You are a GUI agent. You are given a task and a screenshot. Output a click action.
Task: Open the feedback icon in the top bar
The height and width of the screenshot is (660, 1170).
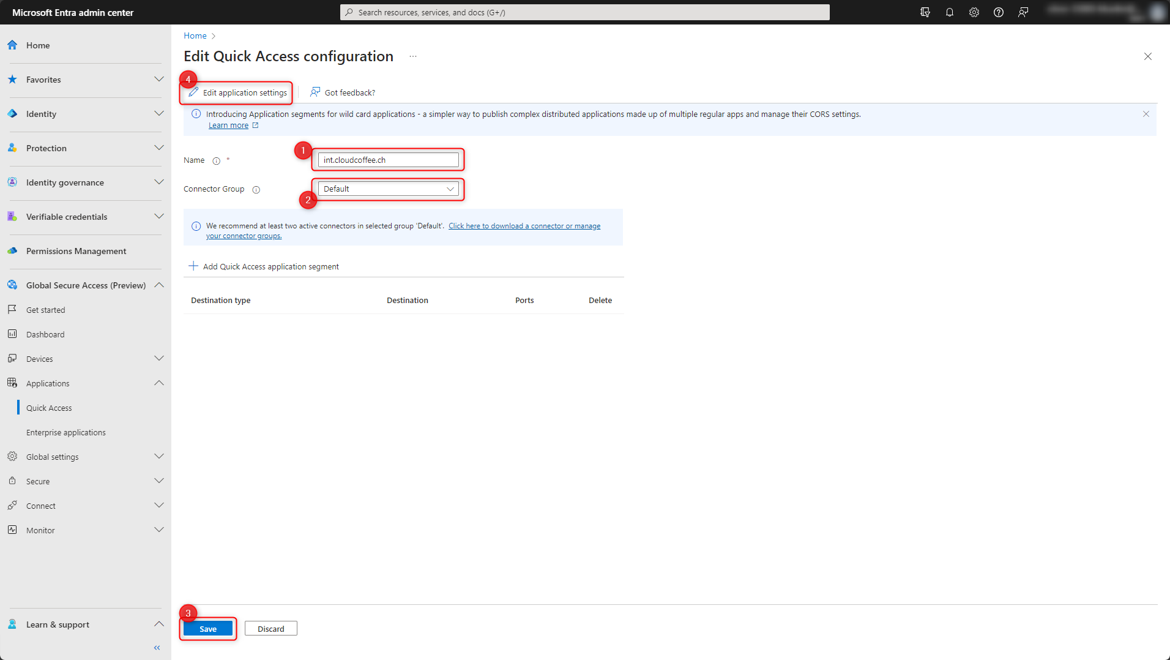point(1023,12)
